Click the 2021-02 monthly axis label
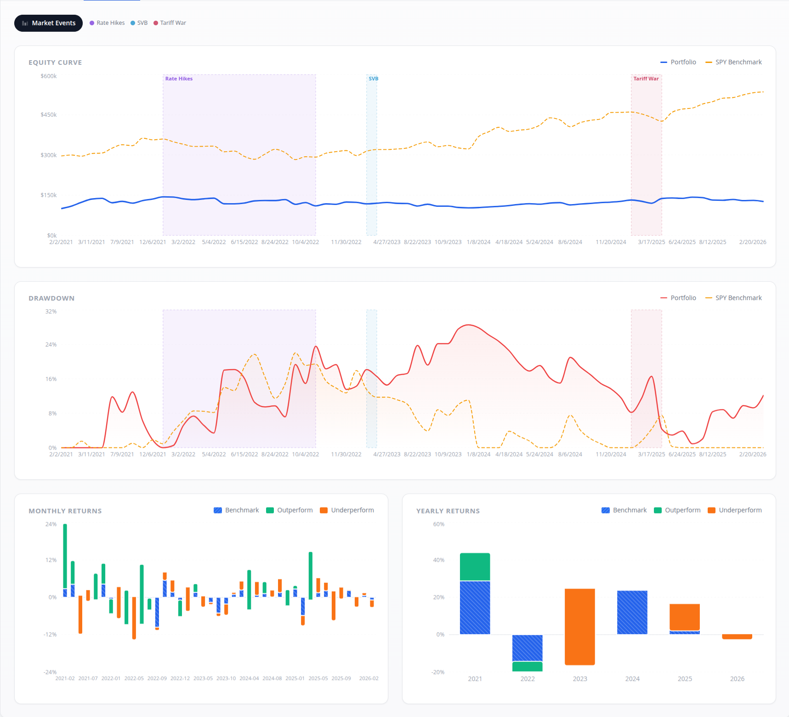 tap(65, 678)
